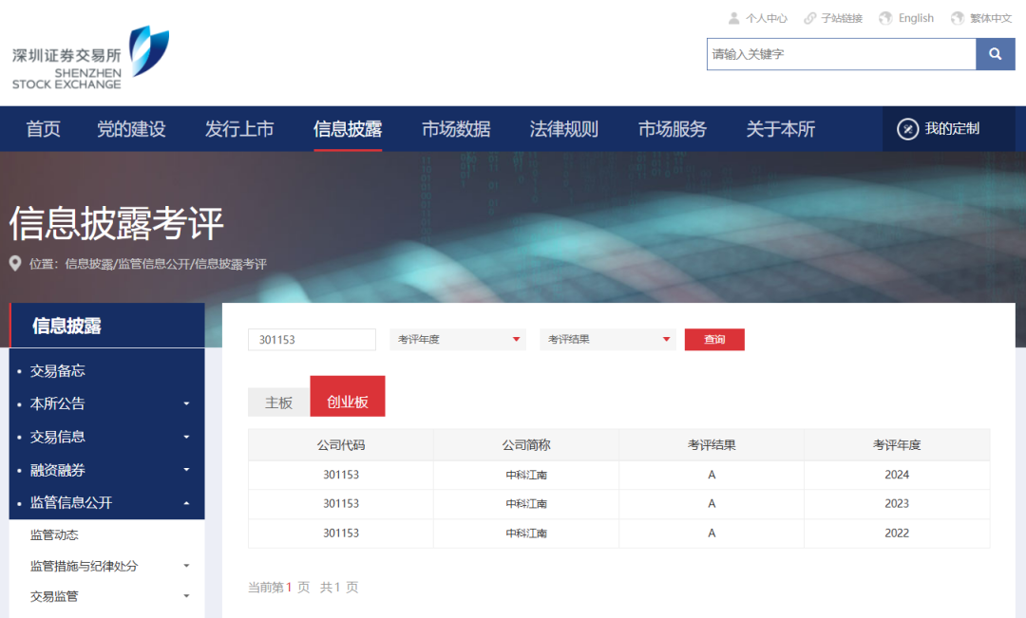Expand 融资融券 sidebar arrow
This screenshot has width=1026, height=618.
(x=186, y=470)
